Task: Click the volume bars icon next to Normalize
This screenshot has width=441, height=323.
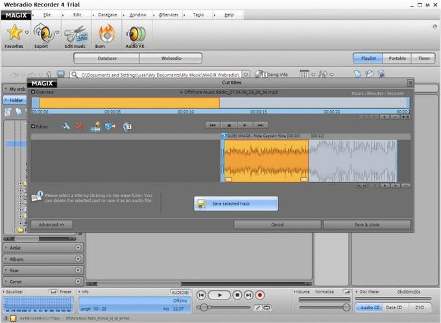Action: [x=347, y=292]
